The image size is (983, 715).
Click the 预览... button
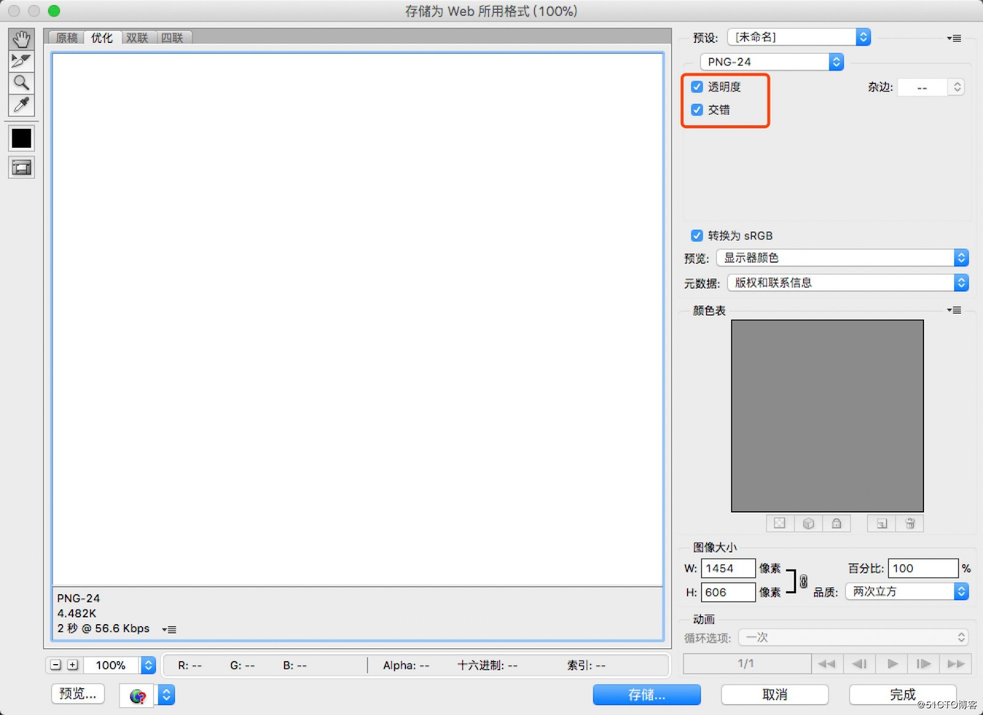tap(78, 694)
